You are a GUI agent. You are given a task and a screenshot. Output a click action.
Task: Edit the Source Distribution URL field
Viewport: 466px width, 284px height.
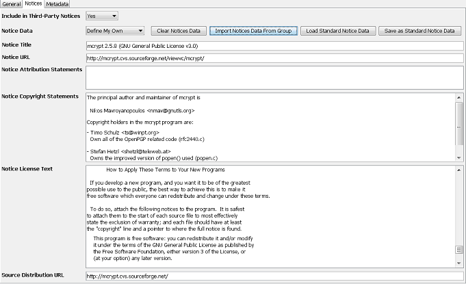point(274,276)
